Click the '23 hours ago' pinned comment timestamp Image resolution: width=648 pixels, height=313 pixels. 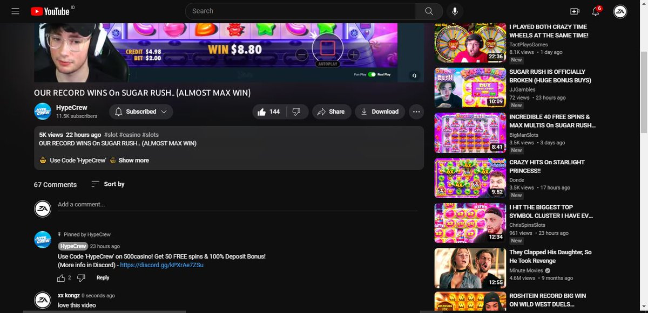105,246
